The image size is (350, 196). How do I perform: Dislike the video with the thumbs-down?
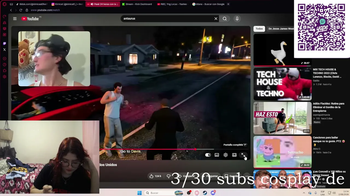pos(169,176)
